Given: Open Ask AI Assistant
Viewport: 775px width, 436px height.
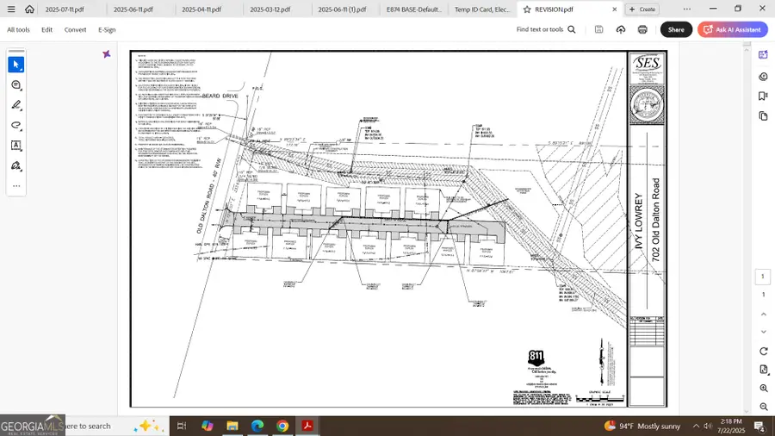Looking at the screenshot, I should 733,29.
